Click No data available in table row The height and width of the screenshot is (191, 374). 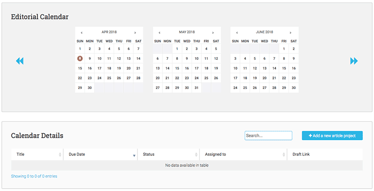tap(187, 165)
